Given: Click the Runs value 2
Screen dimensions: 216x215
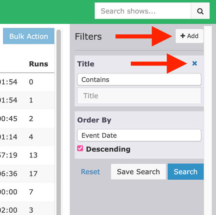Looking at the screenshot, I should (31, 119).
